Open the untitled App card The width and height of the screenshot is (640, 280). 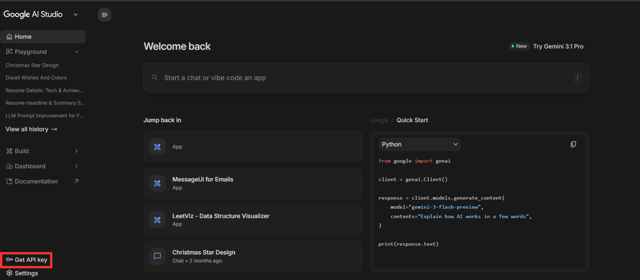pos(253,147)
